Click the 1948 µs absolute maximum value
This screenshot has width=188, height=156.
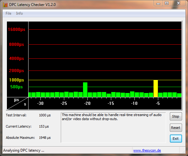pos(45,138)
